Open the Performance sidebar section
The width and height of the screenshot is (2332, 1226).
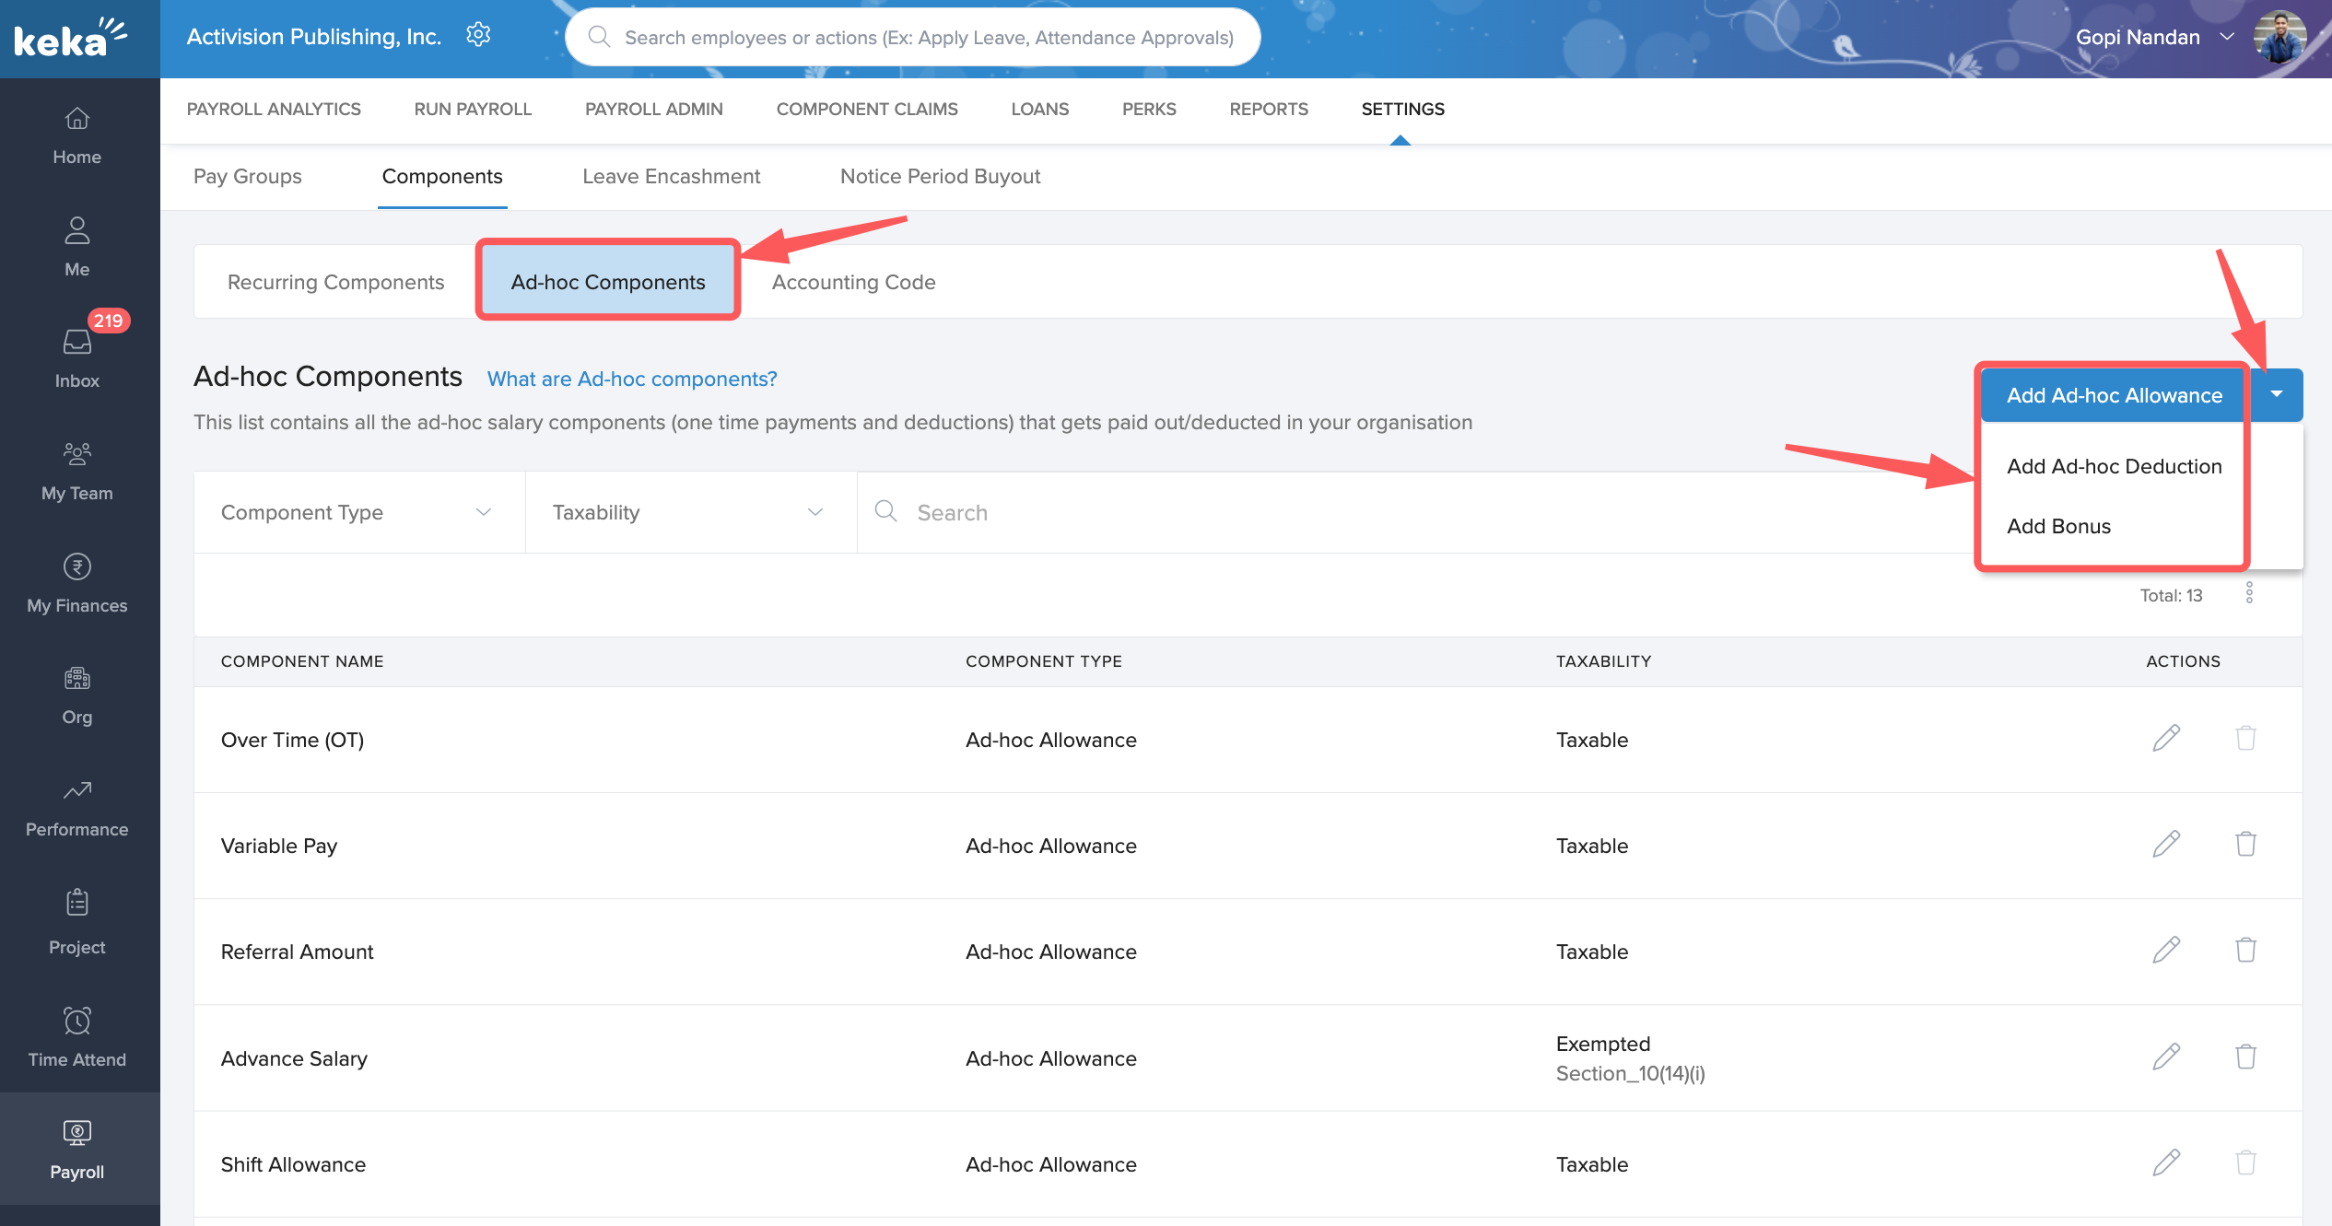[x=77, y=807]
